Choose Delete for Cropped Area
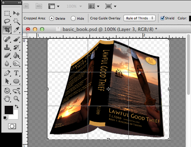 pos(52,18)
